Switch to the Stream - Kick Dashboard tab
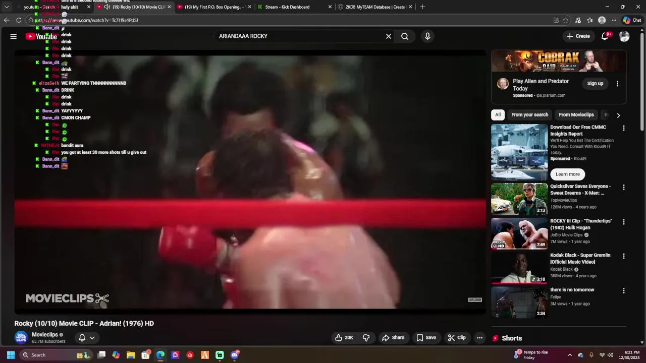Screen dimensions: 646x363 pos(295,7)
